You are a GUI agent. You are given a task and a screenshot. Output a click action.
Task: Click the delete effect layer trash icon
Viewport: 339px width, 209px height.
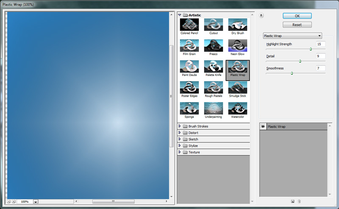tap(299, 201)
